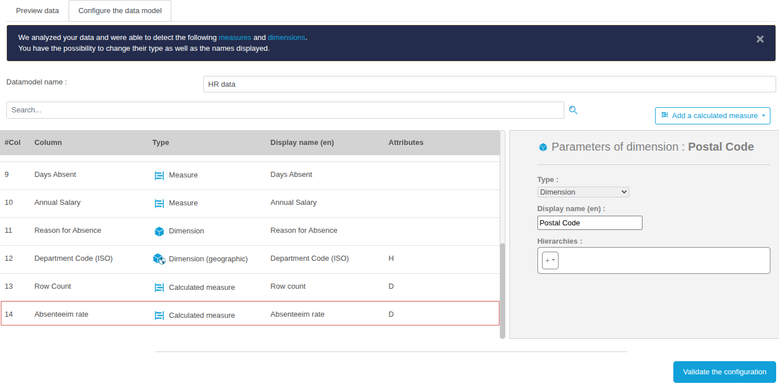Click the cube icon beside Parameters of dimension

[543, 147]
